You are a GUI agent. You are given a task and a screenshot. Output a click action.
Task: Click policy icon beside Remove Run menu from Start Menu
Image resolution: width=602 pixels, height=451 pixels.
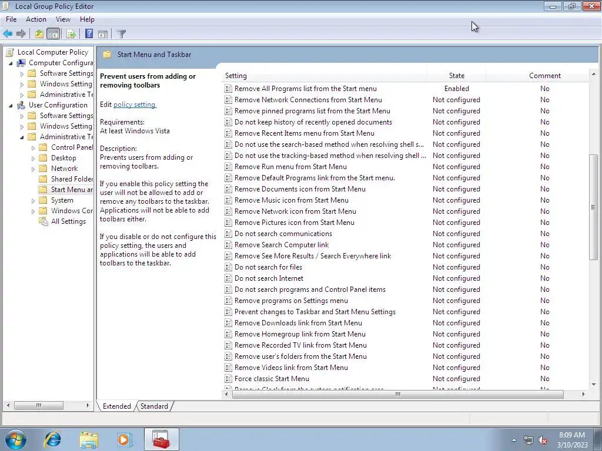coord(229,167)
